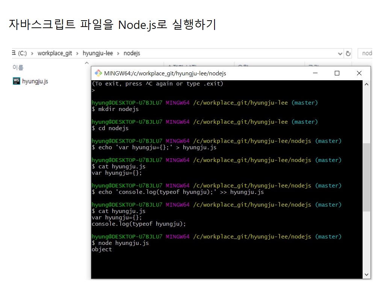Expand the chevron after workplace_git in path
Viewport: 378px width, 285px height.
coord(77,53)
